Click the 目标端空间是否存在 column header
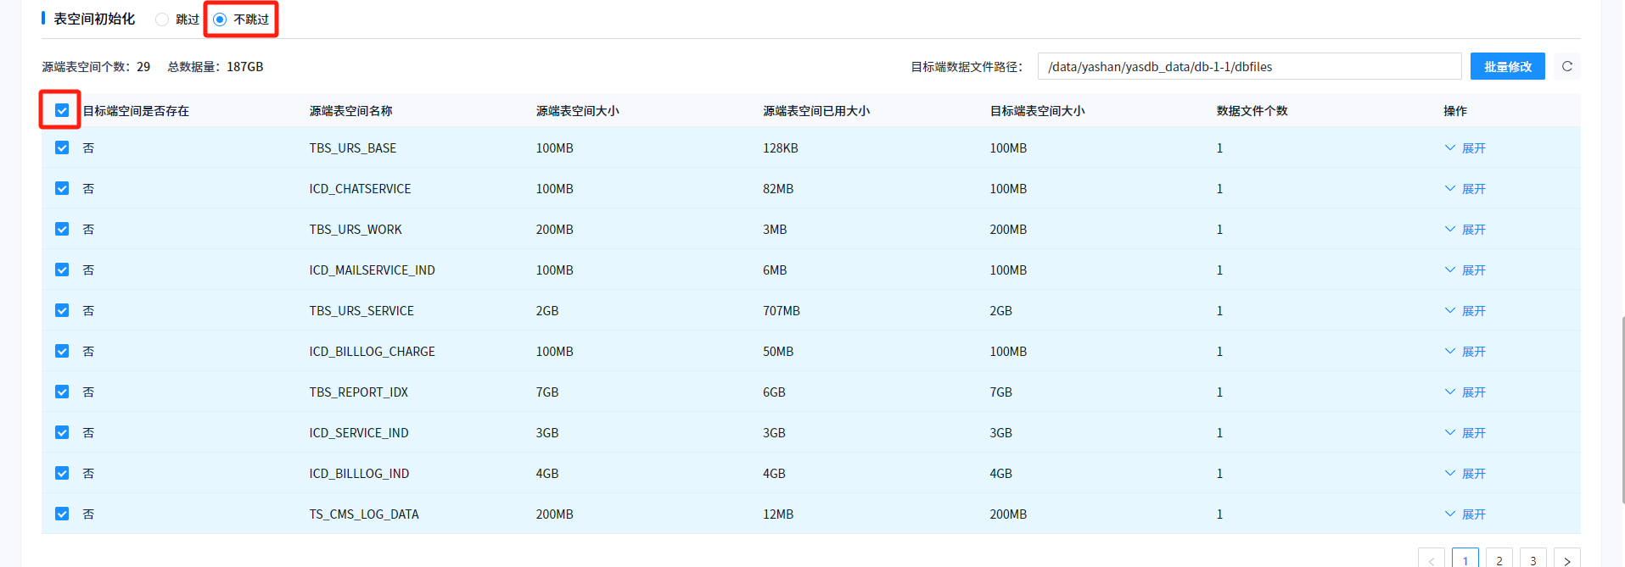 pyautogui.click(x=136, y=111)
